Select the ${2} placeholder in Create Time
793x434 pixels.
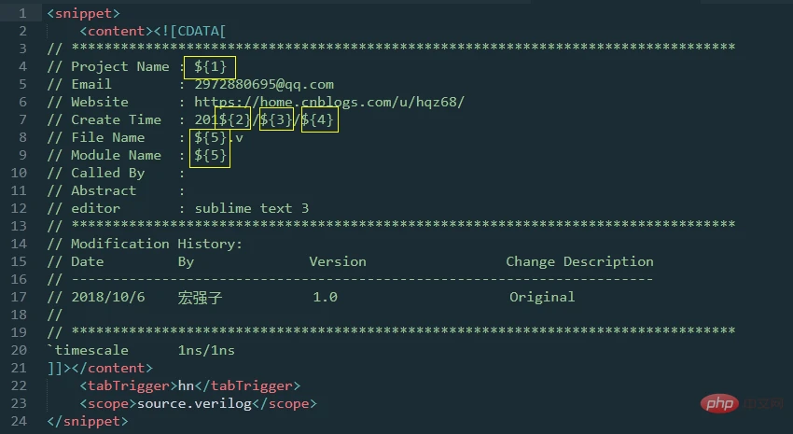point(235,119)
